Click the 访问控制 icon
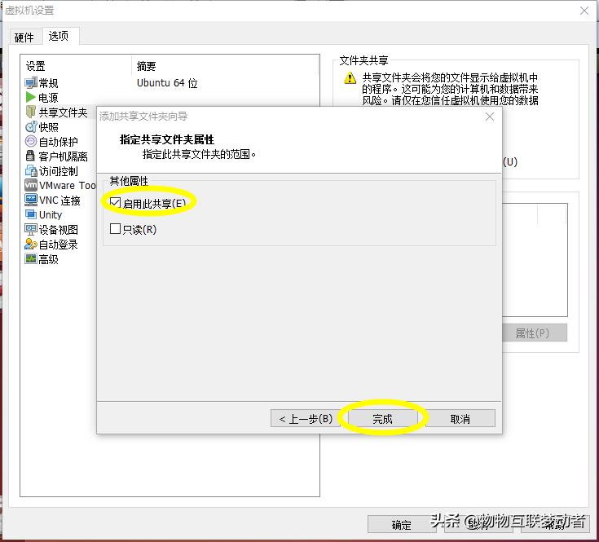 (31, 170)
